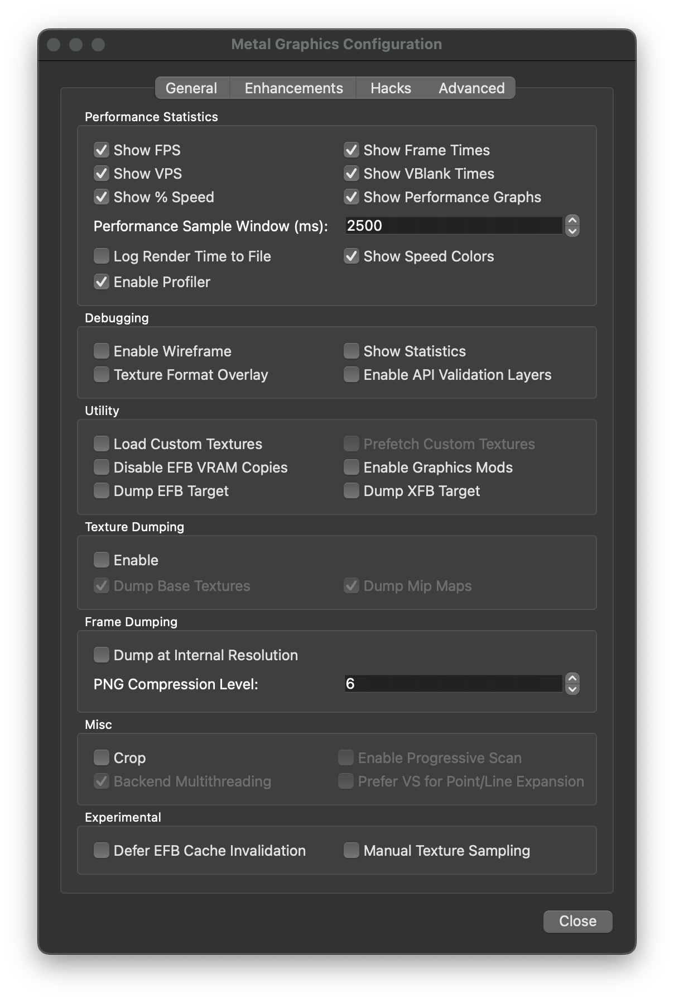This screenshot has height=1001, width=674.
Task: Select the Advanced tab
Action: [x=471, y=88]
